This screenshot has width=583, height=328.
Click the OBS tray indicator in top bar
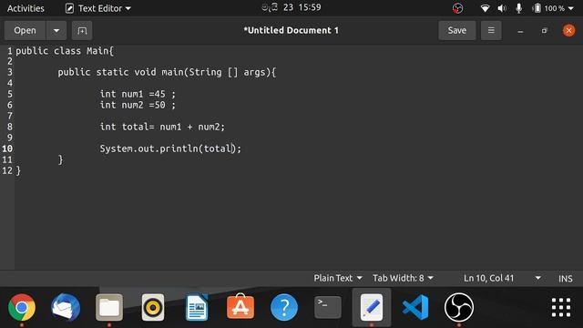pos(457,8)
